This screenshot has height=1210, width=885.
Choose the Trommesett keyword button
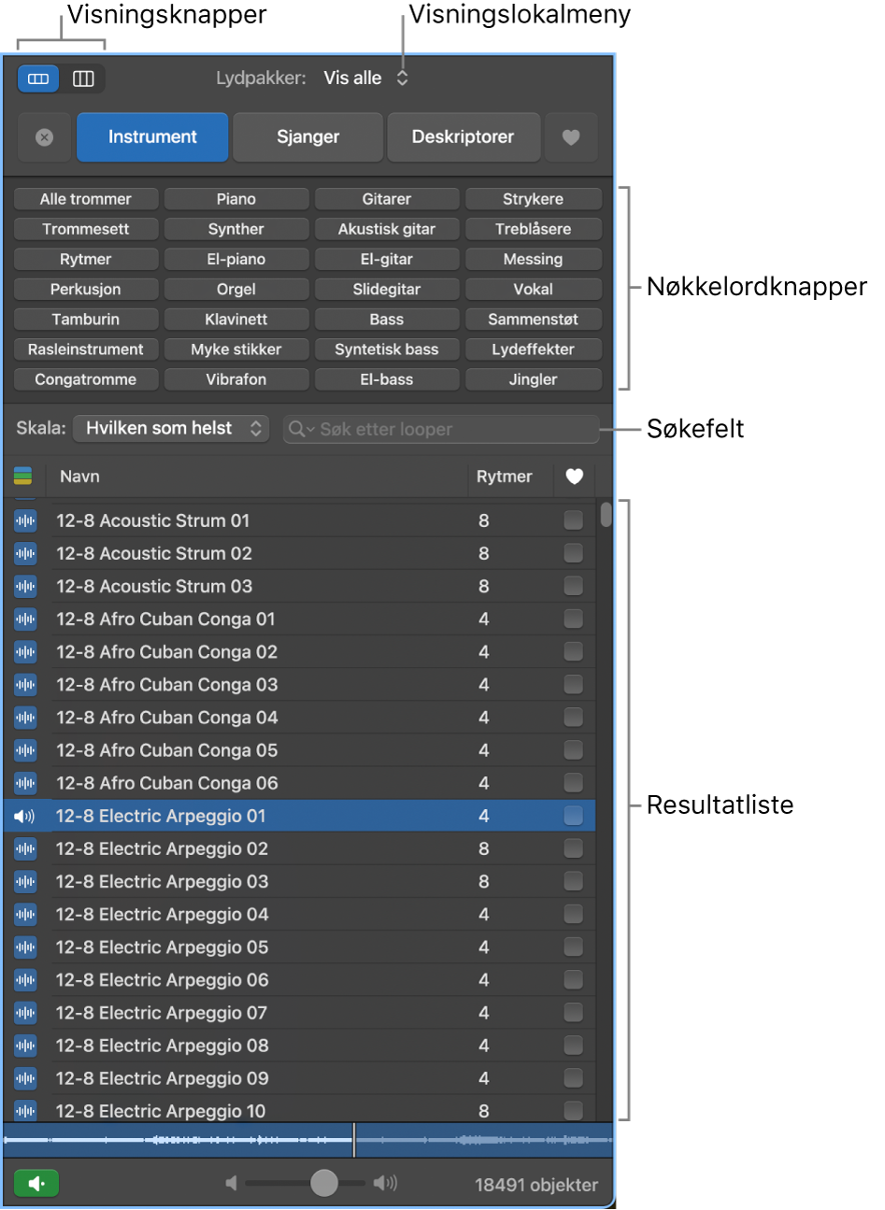tap(86, 229)
